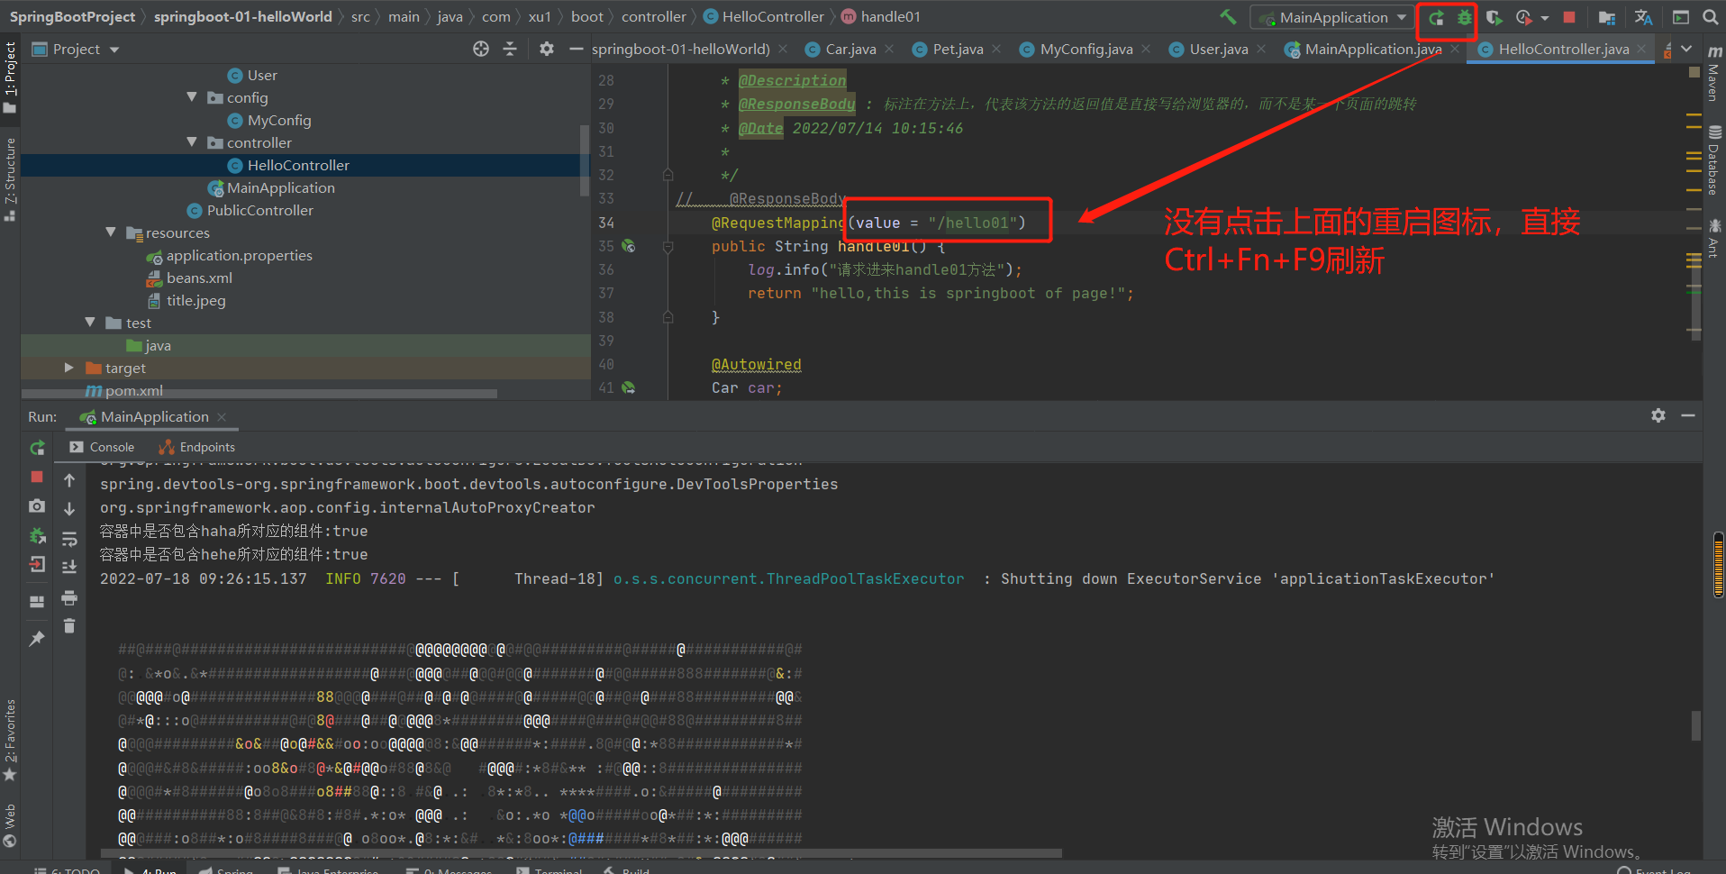Open the Project Structure icon
The width and height of the screenshot is (1726, 874).
click(1606, 17)
